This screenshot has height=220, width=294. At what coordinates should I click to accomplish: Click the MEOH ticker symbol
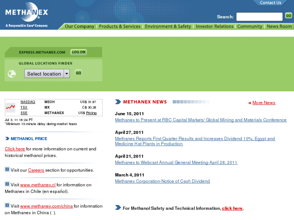[x=49, y=102]
